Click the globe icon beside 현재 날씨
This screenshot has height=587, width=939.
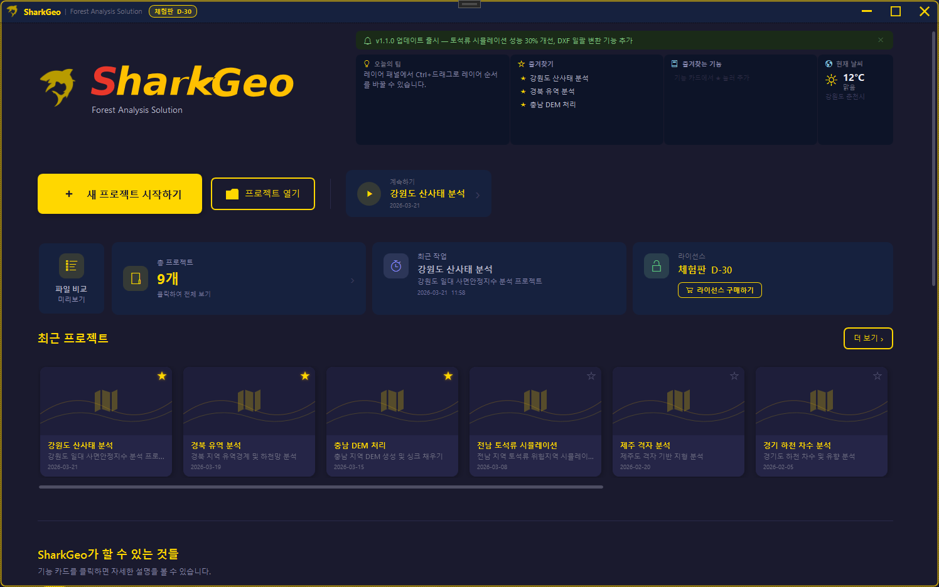pyautogui.click(x=829, y=64)
